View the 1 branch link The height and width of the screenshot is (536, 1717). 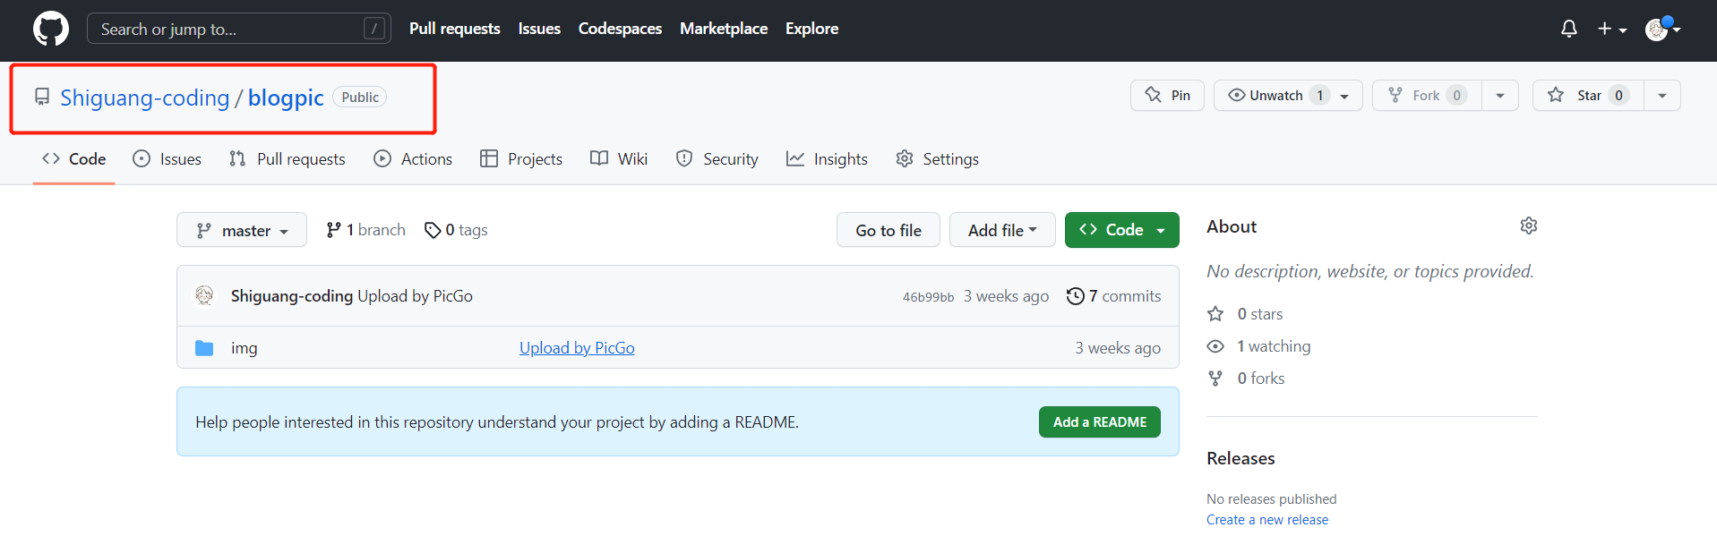click(365, 230)
